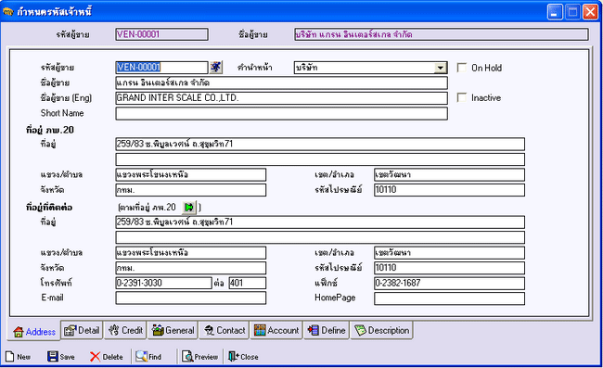Image resolution: width=603 pixels, height=368 pixels.
Task: Click the Preview button label
Action: pyautogui.click(x=206, y=357)
